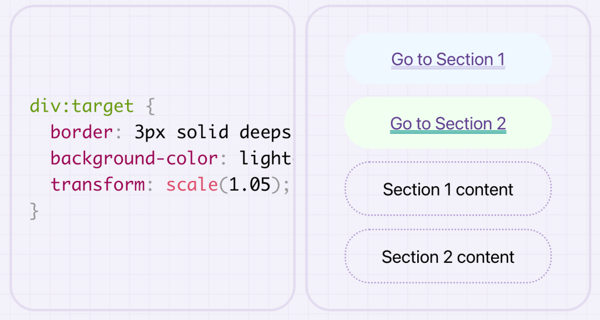Viewport: 600px width, 320px height.
Task: Click the number "2" in the second link
Action: (x=501, y=123)
